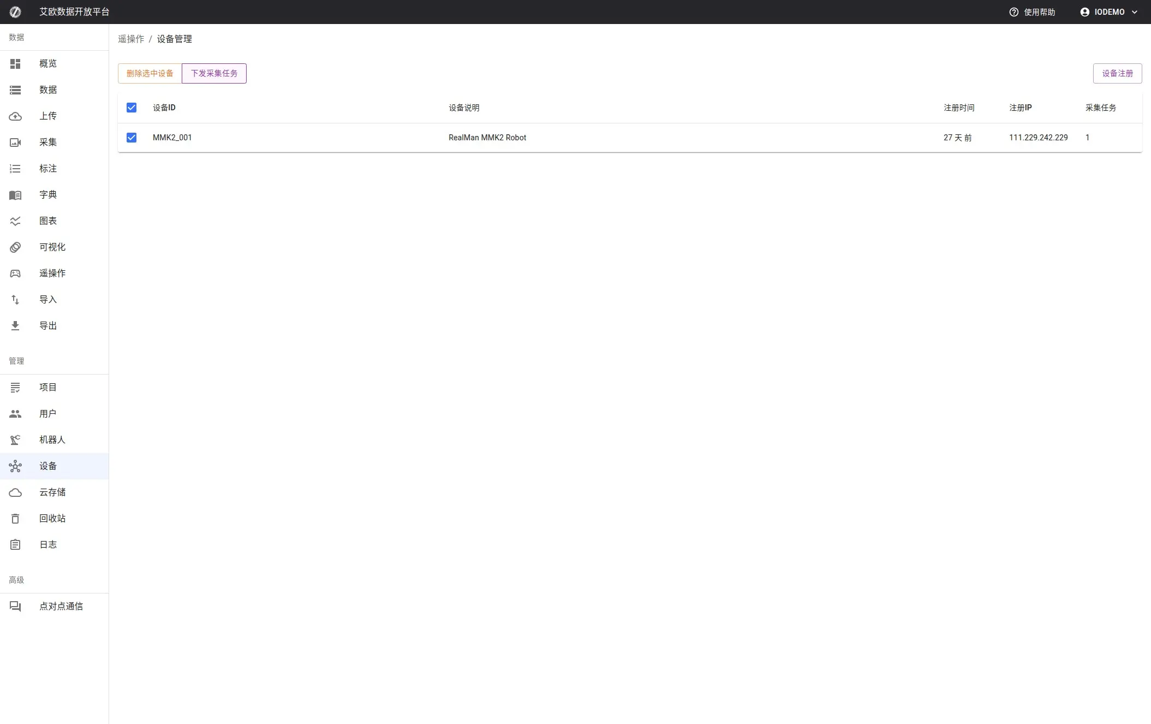The width and height of the screenshot is (1151, 724).
Task: Click the 上传 cloud upload icon
Action: click(x=15, y=116)
